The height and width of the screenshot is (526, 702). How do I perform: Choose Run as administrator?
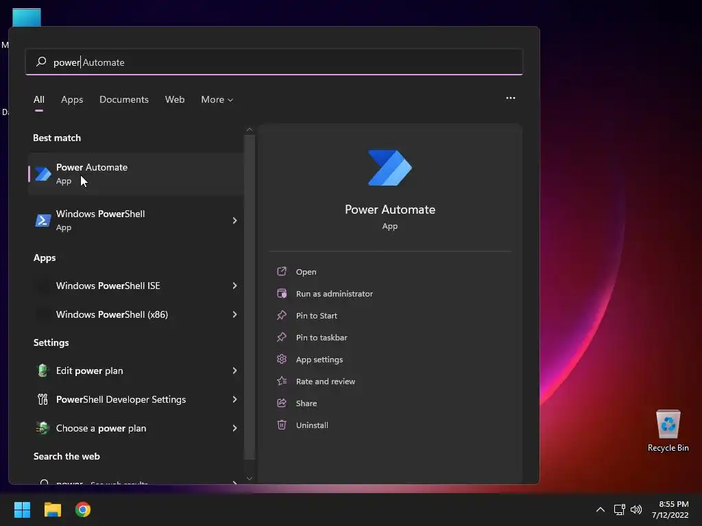click(335, 293)
